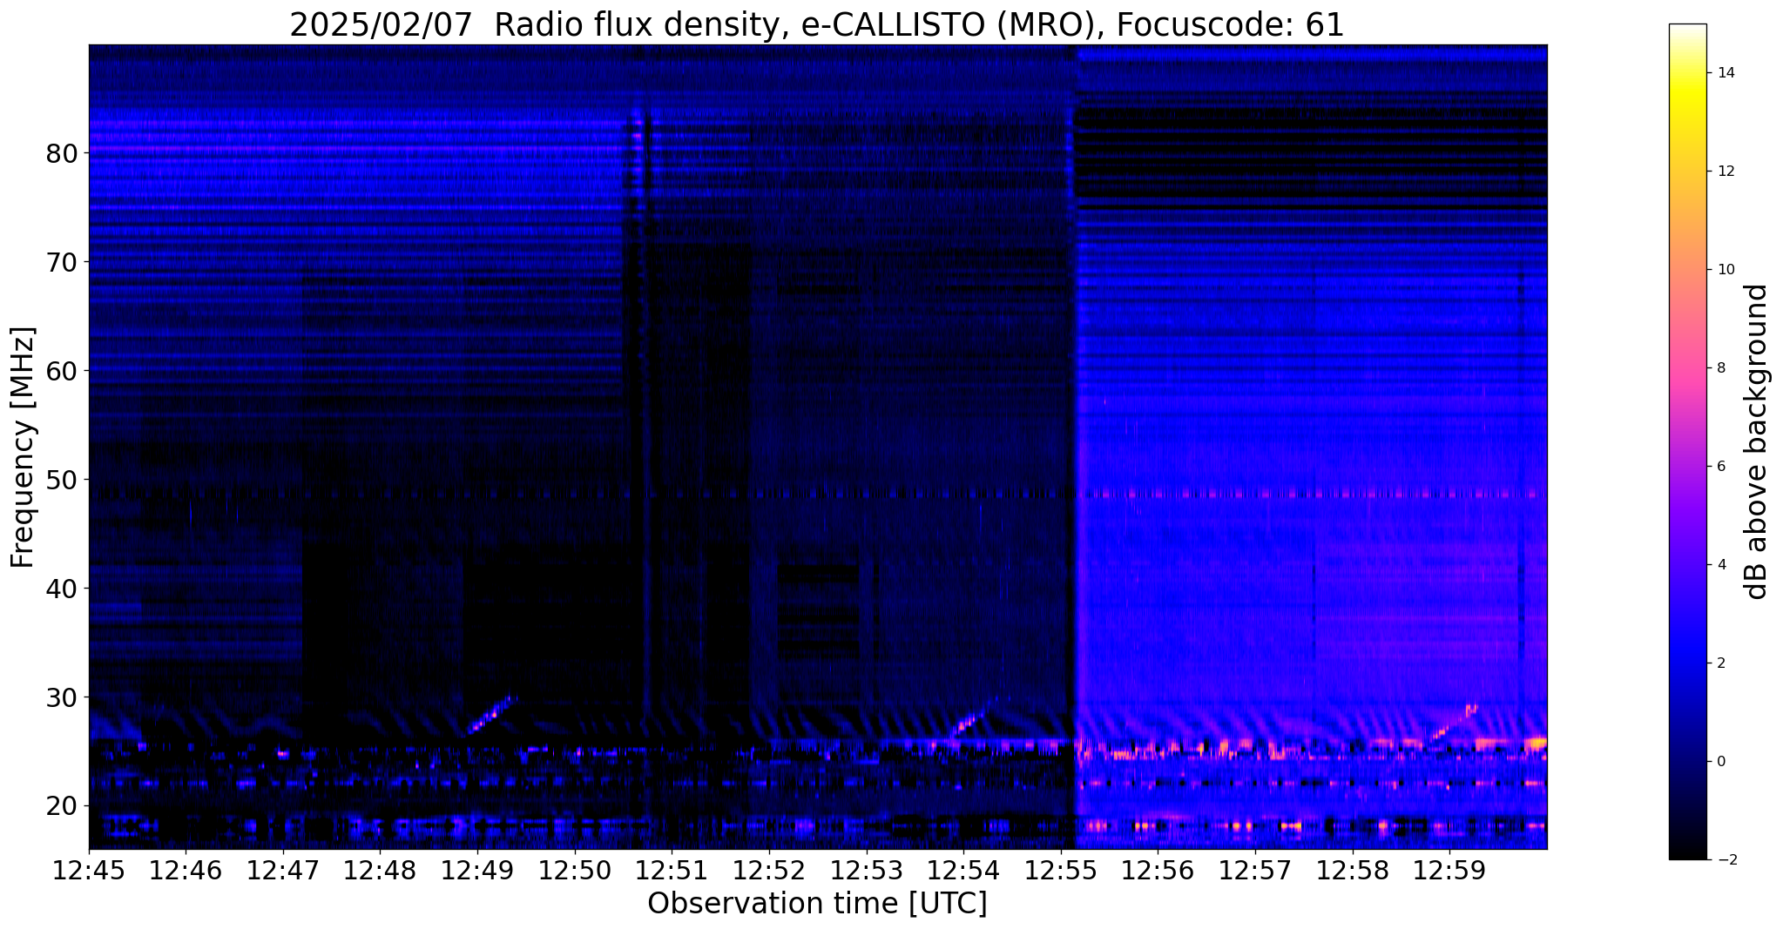
Task: Select the 12:50 time tick label
Action: click(575, 871)
